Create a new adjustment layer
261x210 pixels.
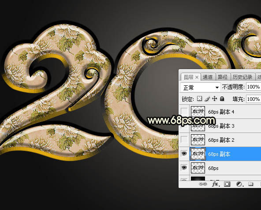[239, 184]
